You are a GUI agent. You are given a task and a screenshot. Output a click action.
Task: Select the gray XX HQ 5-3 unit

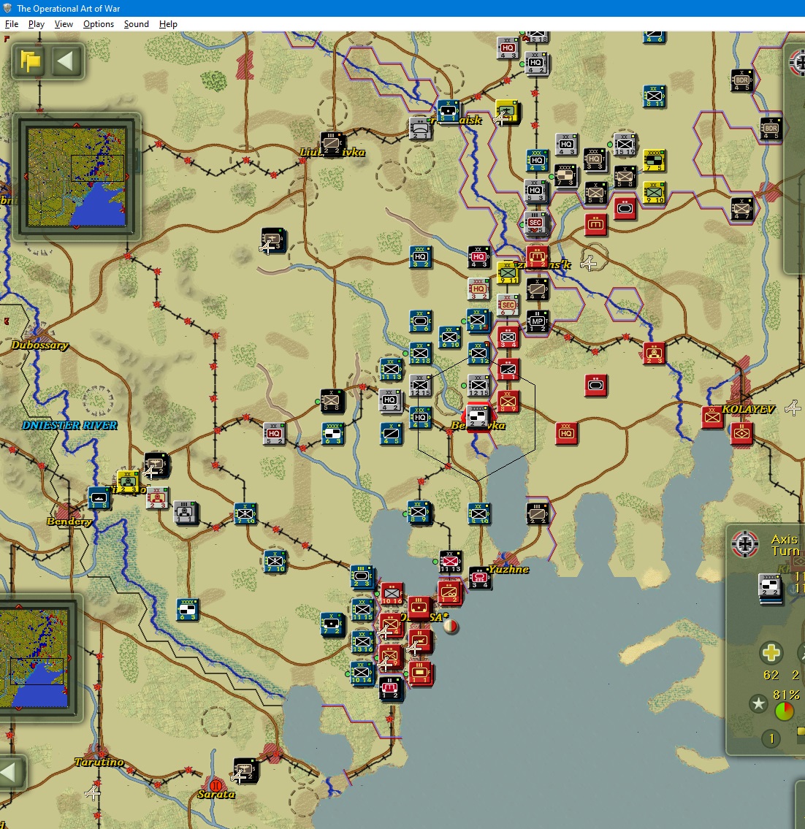click(x=535, y=191)
